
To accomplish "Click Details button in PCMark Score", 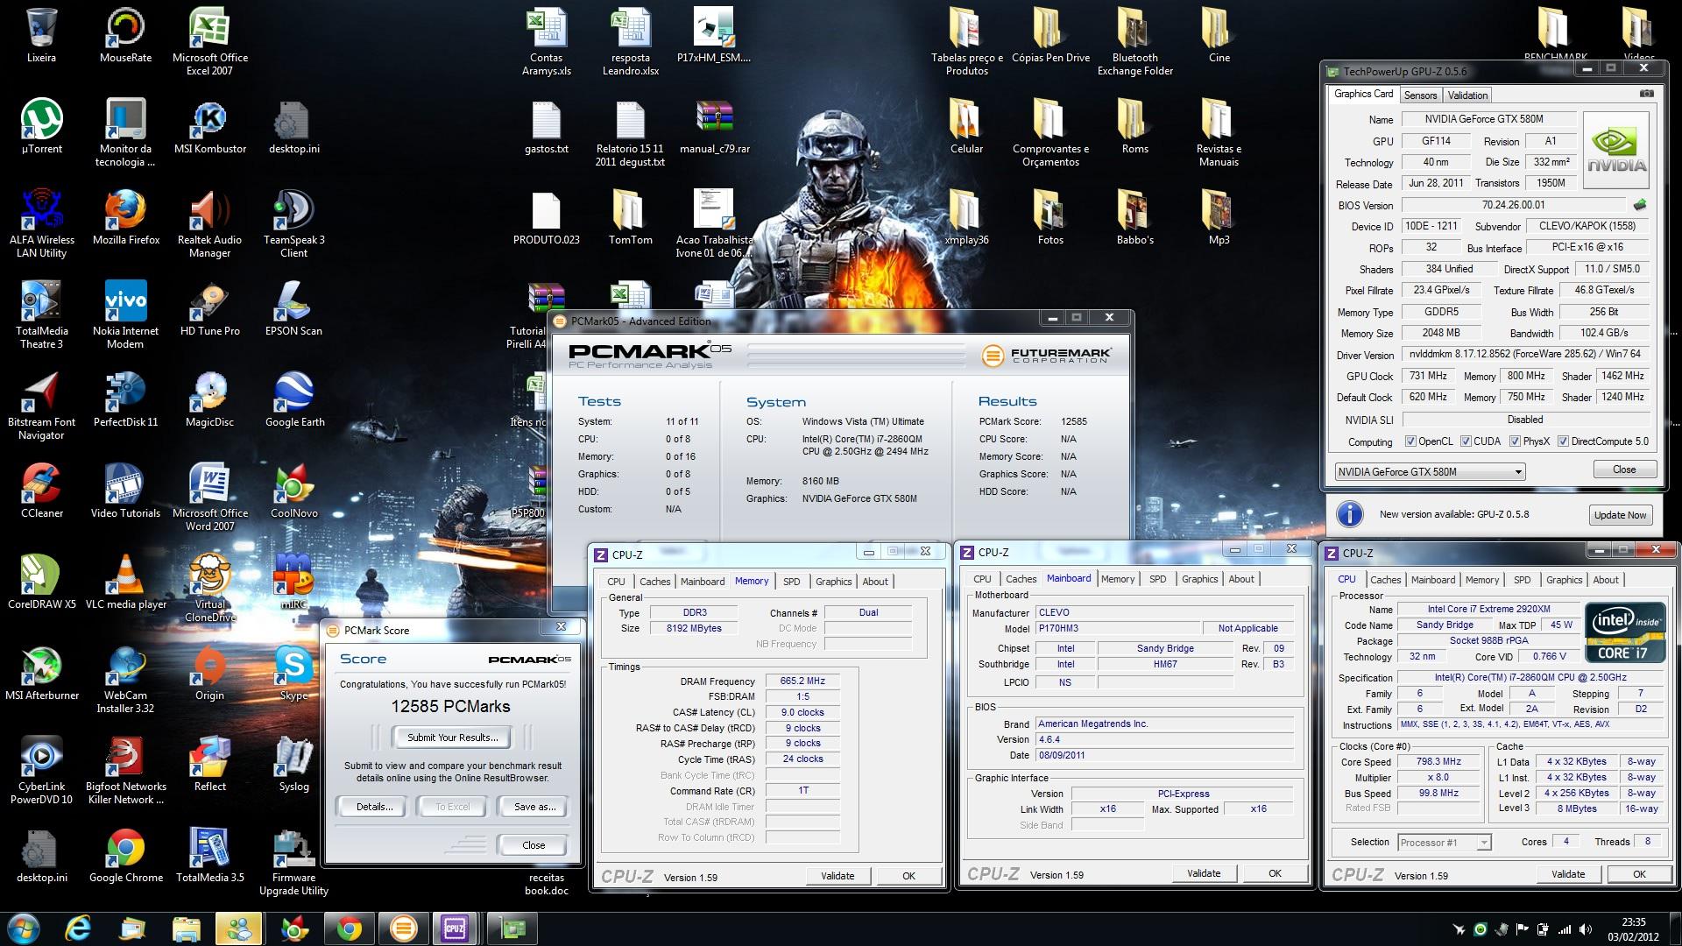I will tap(374, 807).
